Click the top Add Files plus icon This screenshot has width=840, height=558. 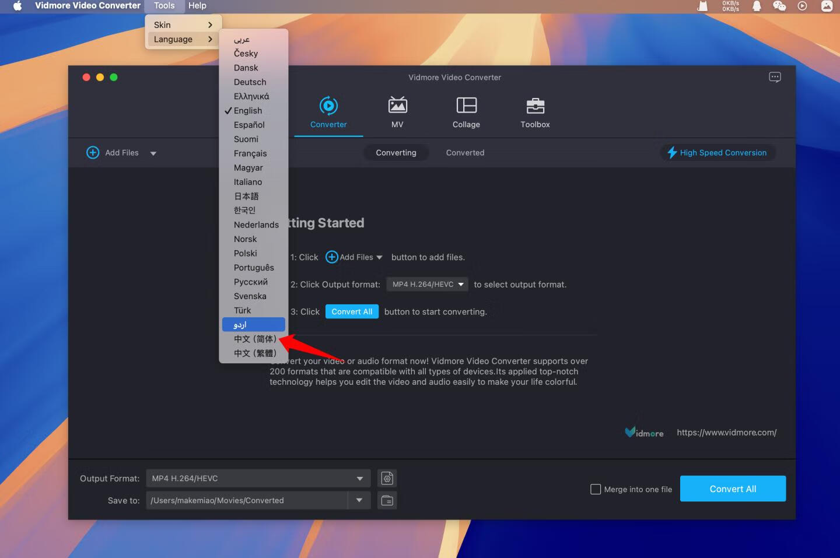[x=93, y=153]
